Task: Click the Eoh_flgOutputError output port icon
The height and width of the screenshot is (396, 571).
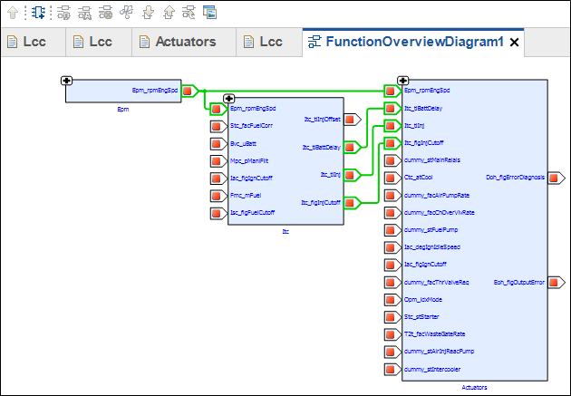Action: point(554,282)
